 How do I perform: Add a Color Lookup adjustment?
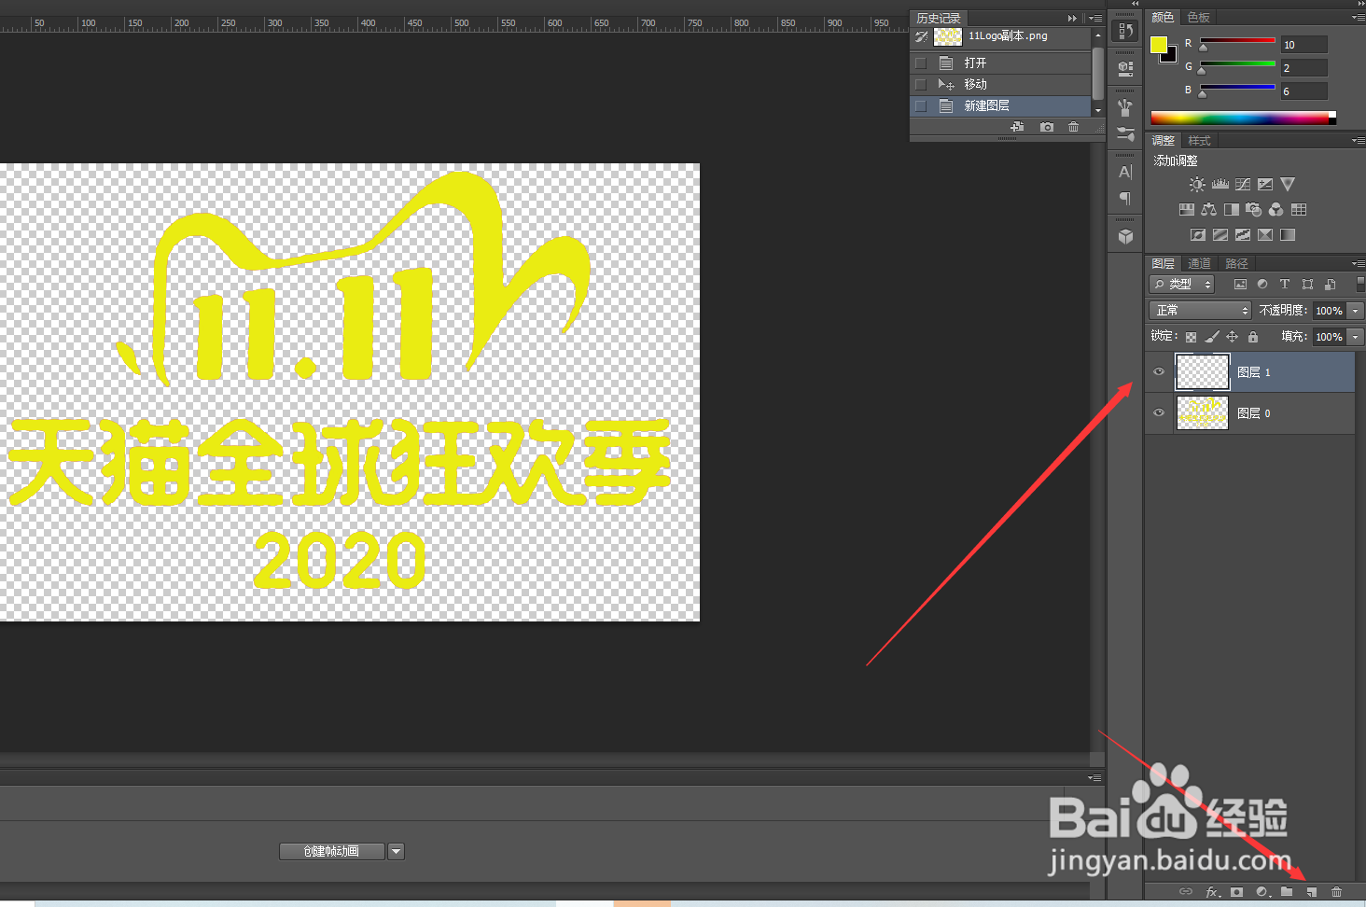1299,210
